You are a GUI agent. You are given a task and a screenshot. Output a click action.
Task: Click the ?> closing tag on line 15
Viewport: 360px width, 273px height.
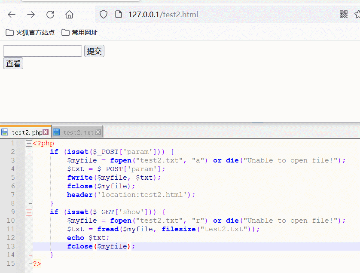pos(37,264)
